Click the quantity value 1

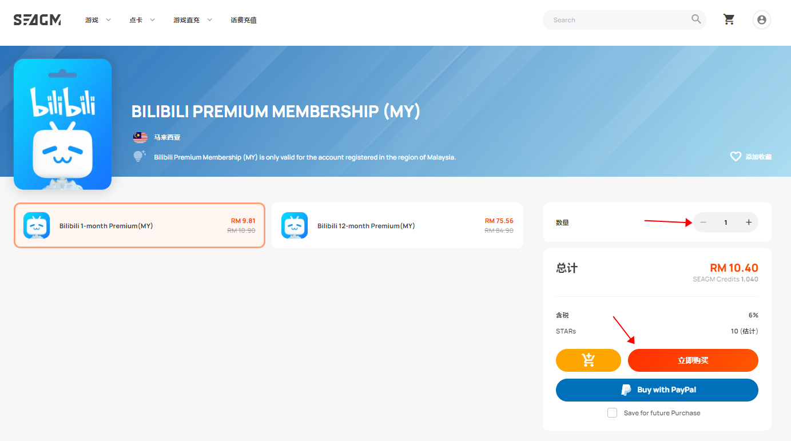point(726,223)
